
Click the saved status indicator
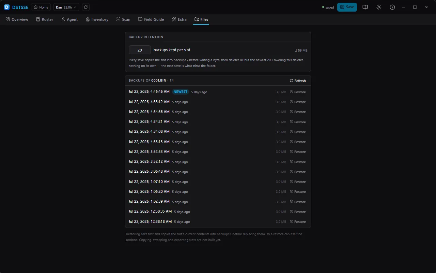(x=328, y=7)
